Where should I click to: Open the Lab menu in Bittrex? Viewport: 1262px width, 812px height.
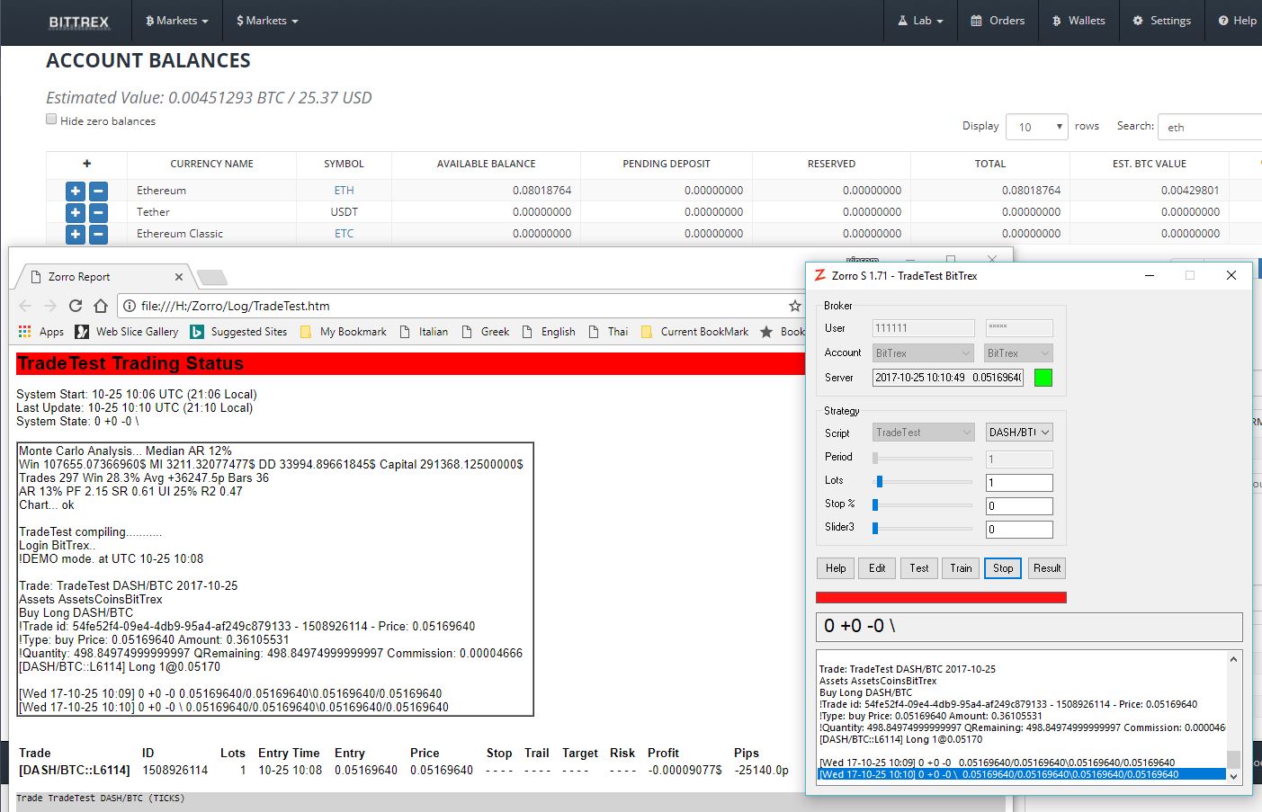(920, 21)
